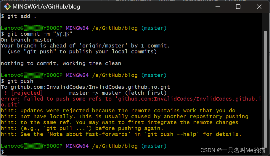Click the 'On branch master' output line
Image resolution: width=270 pixels, height=156 pixels.
coord(27,40)
